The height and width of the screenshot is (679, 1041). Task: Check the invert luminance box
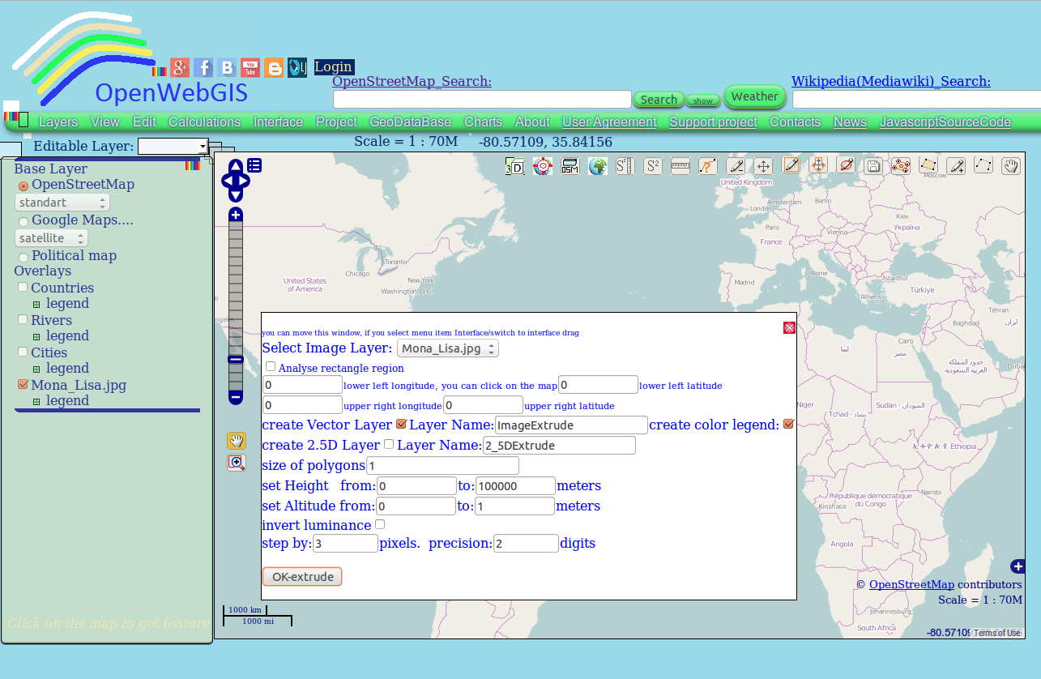(x=380, y=524)
